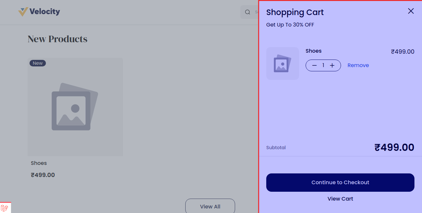Select the Shoes item name in cart

pos(313,51)
